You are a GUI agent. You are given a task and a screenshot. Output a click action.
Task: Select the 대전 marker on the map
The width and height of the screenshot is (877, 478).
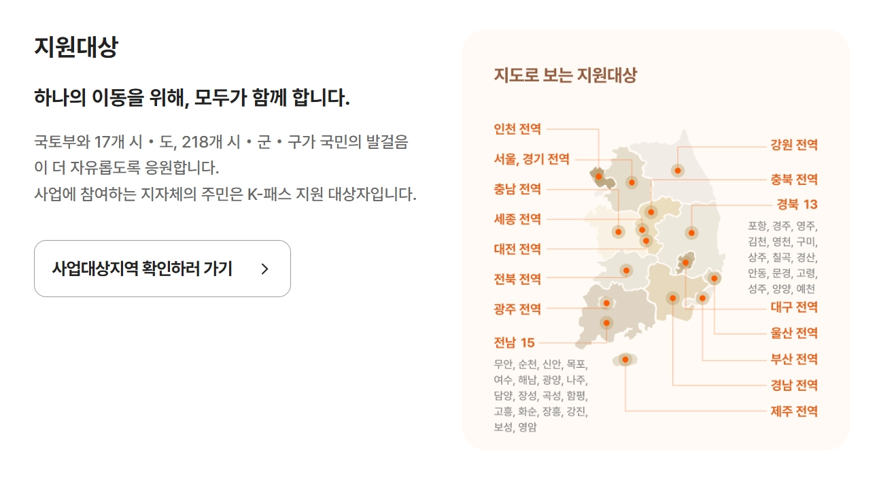647,240
